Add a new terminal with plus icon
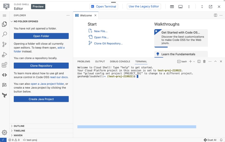This screenshot has height=142, width=225. coord(190,61)
